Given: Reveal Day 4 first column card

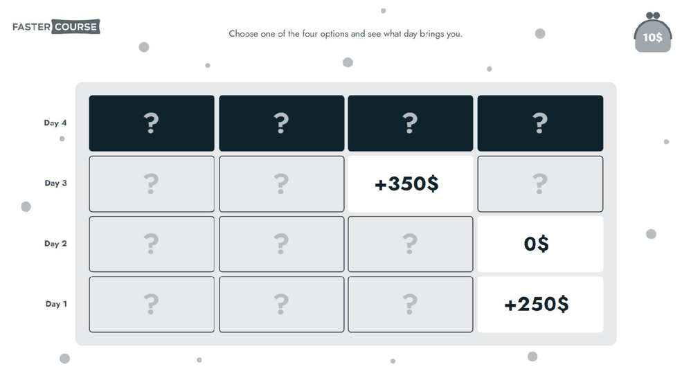Looking at the screenshot, I should 152,123.
